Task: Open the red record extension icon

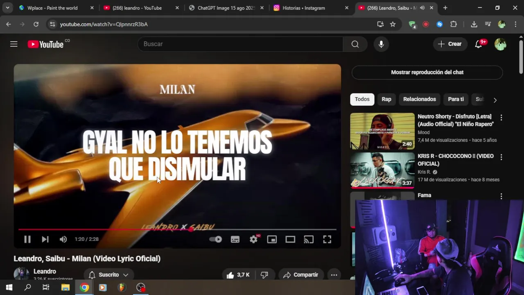Action: pos(426,24)
